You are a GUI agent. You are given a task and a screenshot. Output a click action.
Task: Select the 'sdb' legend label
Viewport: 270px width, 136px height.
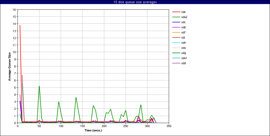click(183, 27)
